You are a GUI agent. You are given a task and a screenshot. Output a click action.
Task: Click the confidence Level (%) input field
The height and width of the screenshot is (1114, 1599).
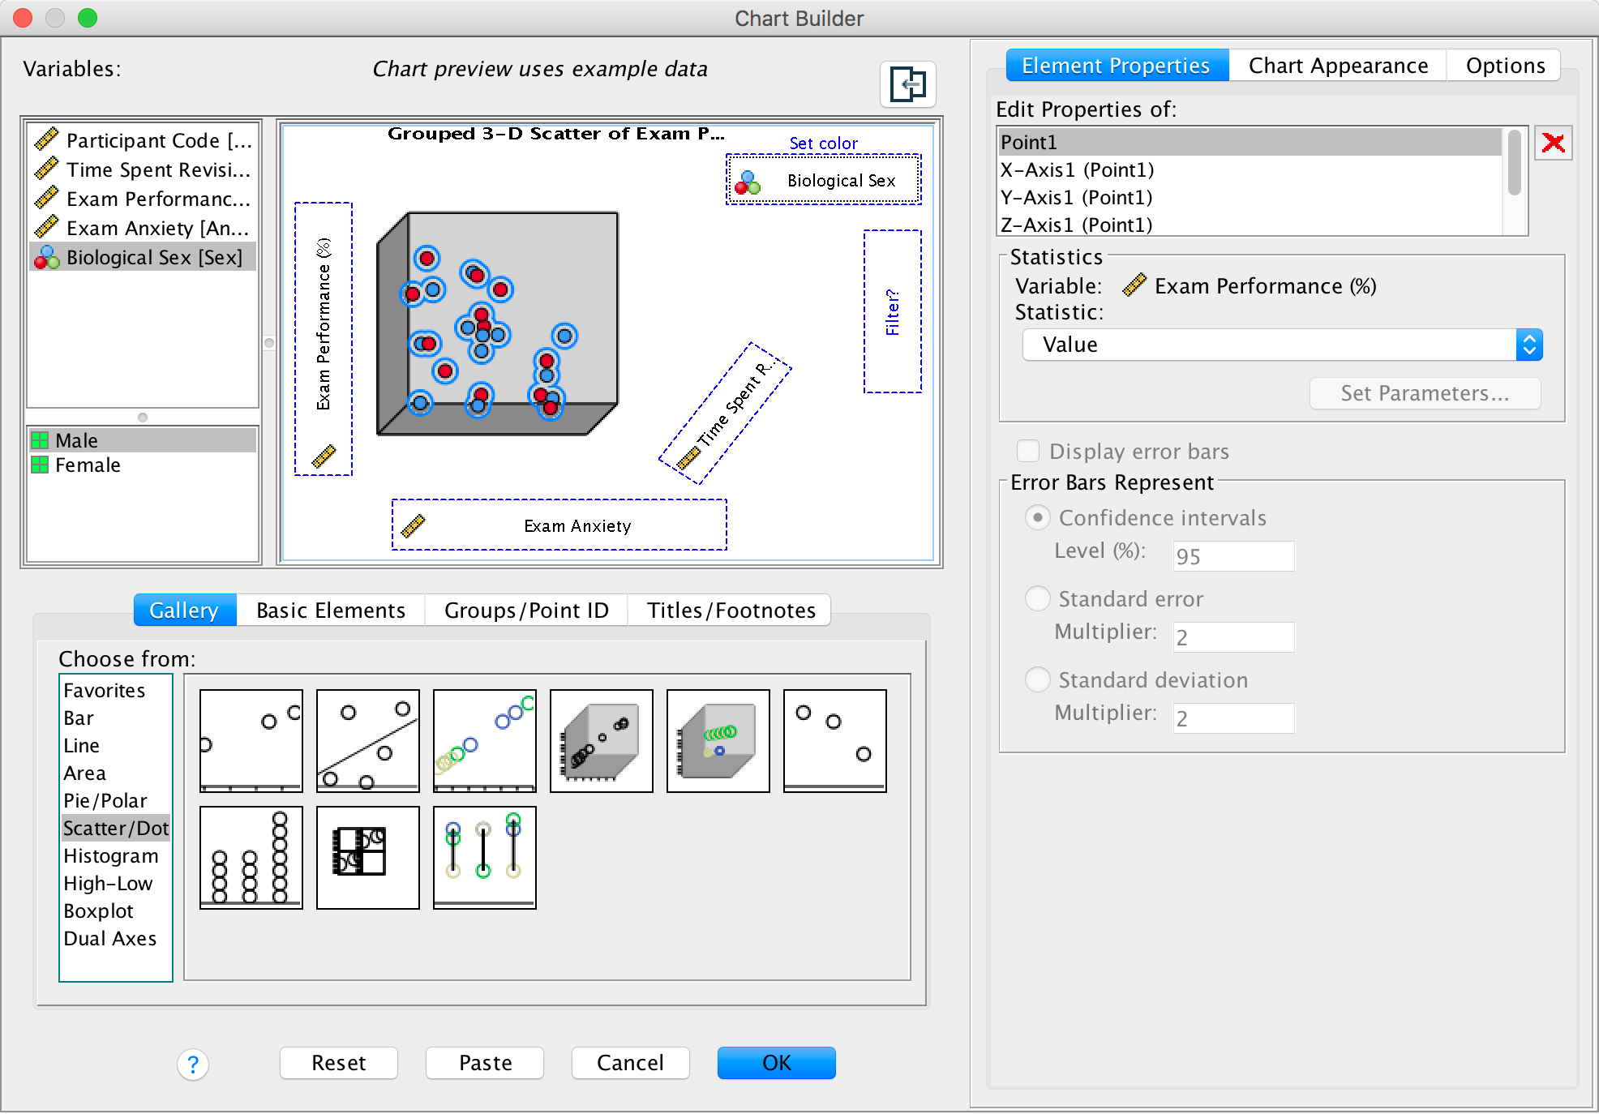1232,556
